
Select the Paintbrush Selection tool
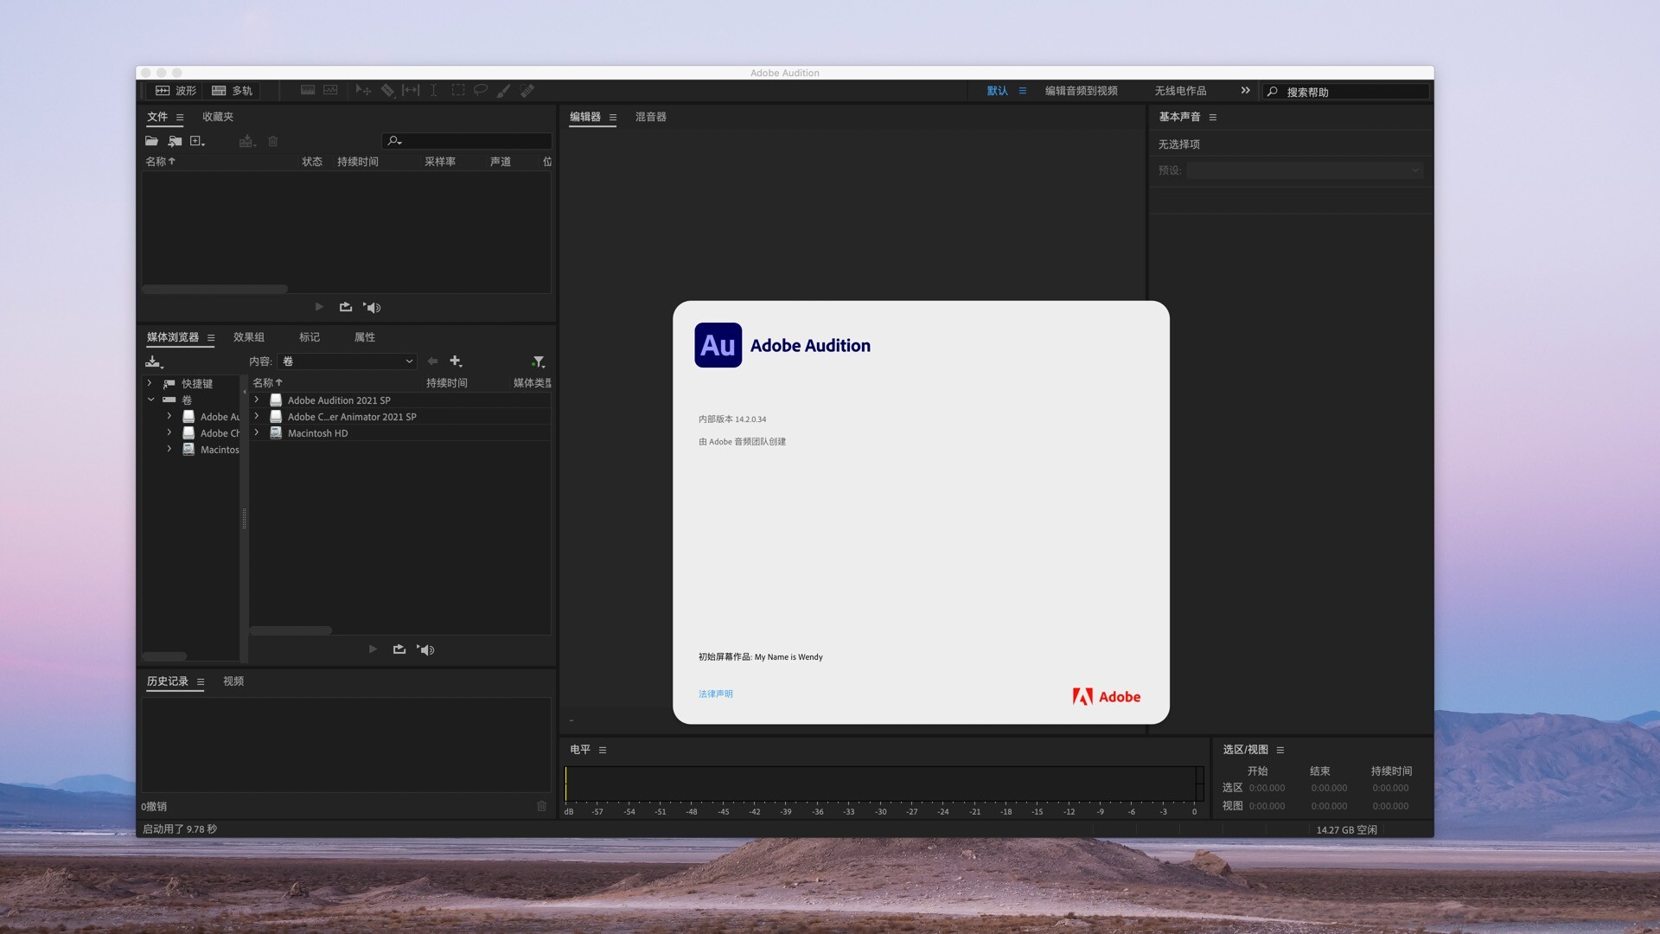pos(503,90)
